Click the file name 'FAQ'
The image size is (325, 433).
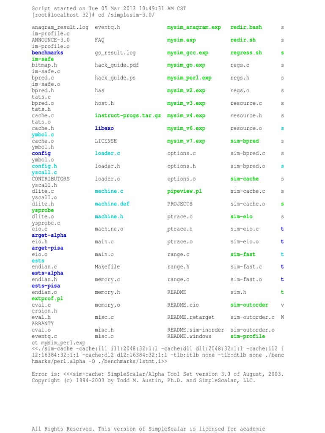coord(99,40)
